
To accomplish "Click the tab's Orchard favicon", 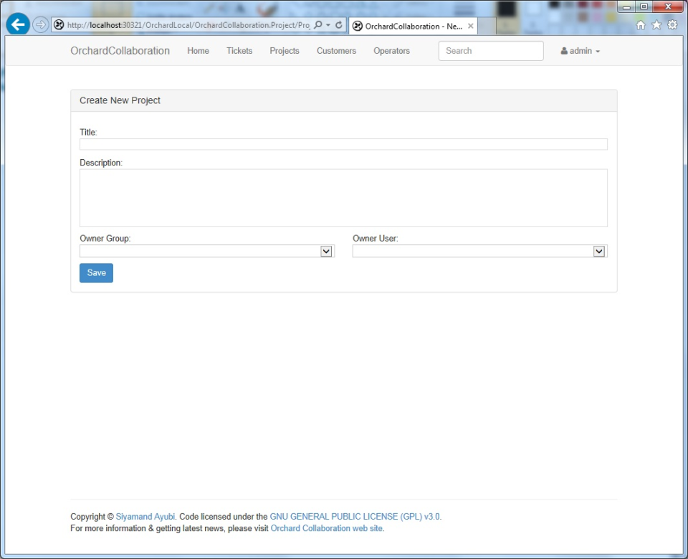I will [x=358, y=27].
